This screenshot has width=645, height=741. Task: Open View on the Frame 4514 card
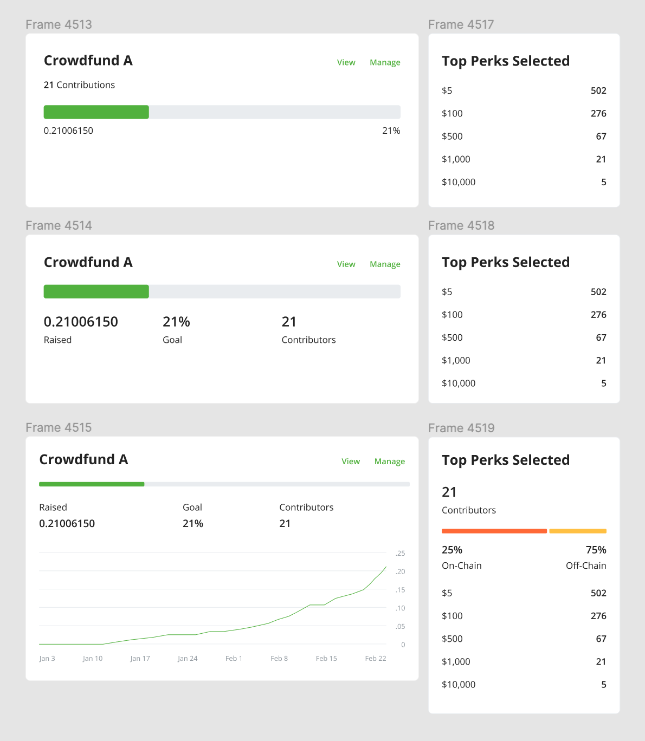pos(346,264)
